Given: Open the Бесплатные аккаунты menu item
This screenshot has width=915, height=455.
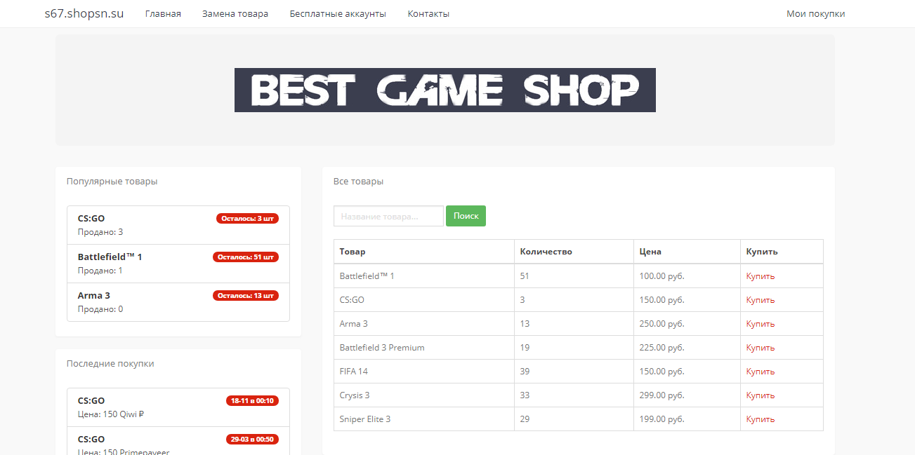Looking at the screenshot, I should [x=338, y=14].
